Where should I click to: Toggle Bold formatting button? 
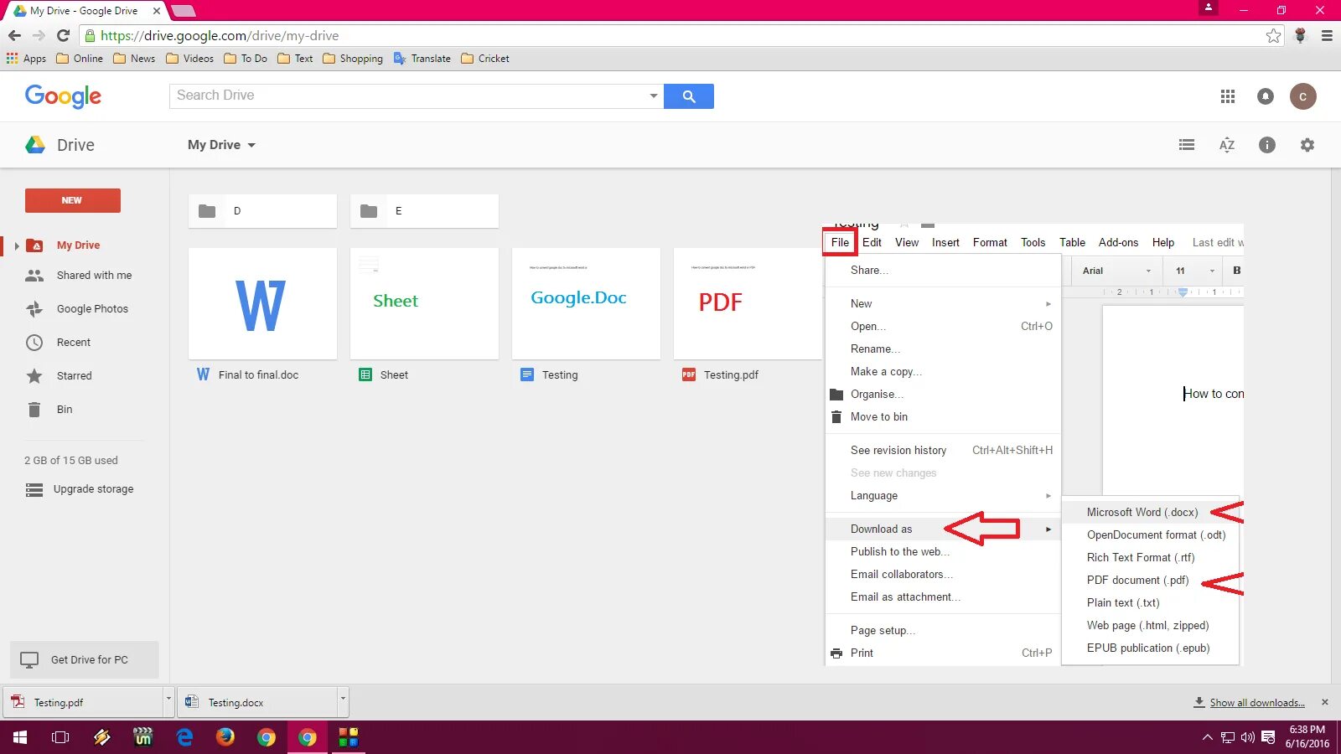[x=1236, y=271]
